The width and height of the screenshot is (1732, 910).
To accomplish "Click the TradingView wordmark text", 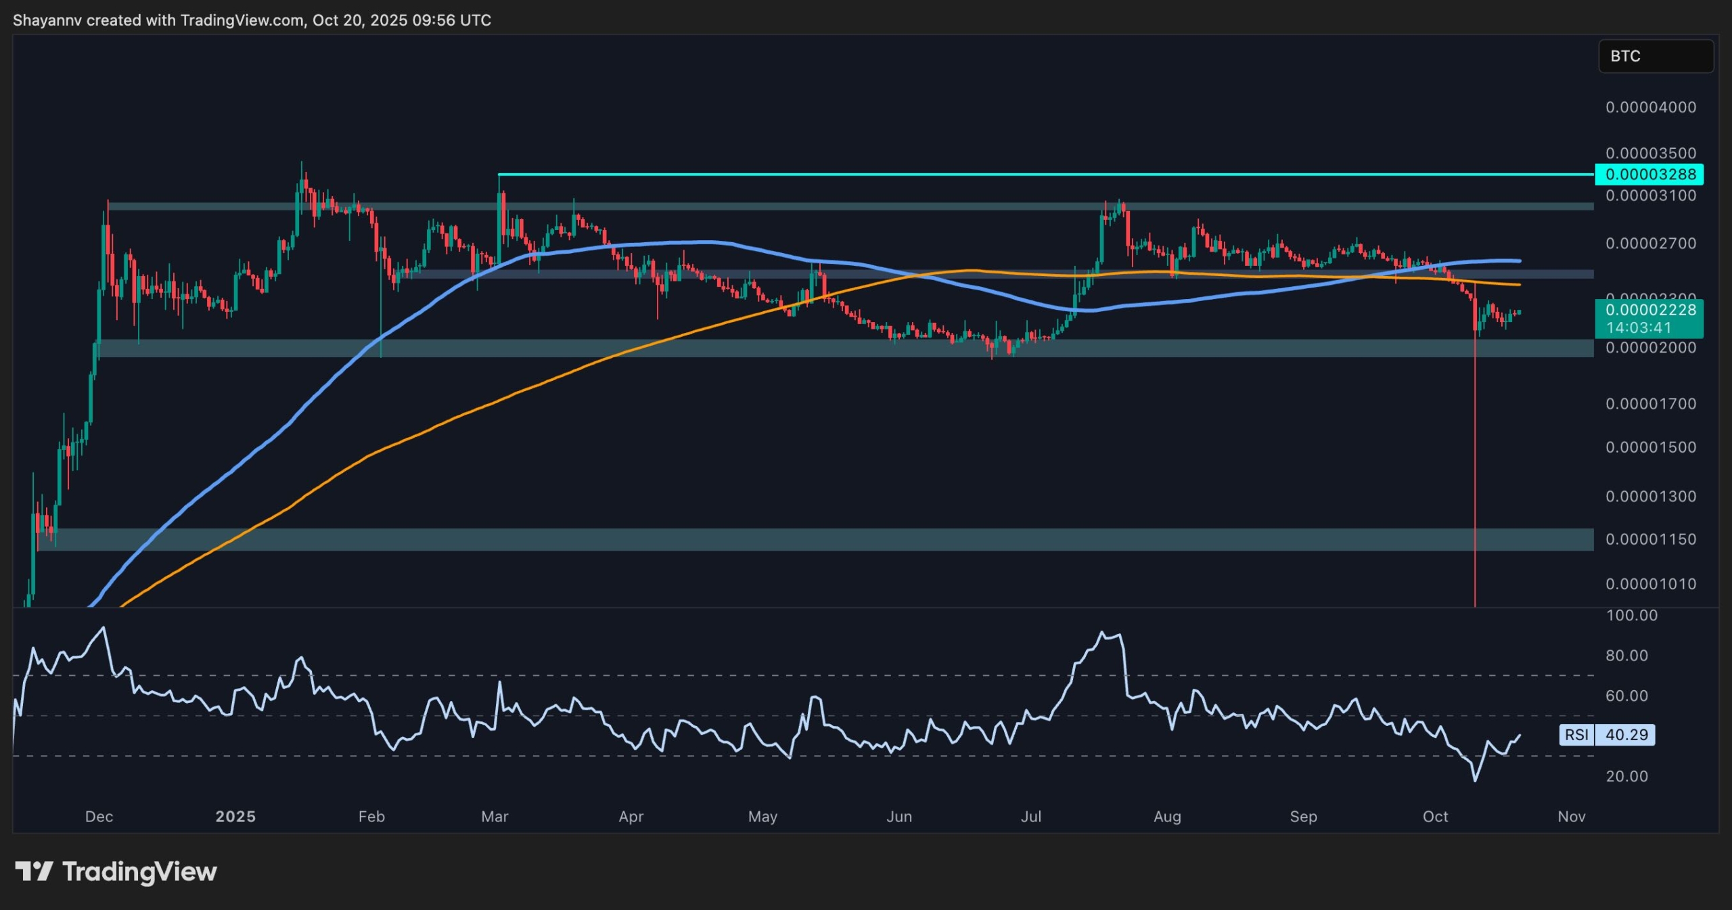I will 139,871.
